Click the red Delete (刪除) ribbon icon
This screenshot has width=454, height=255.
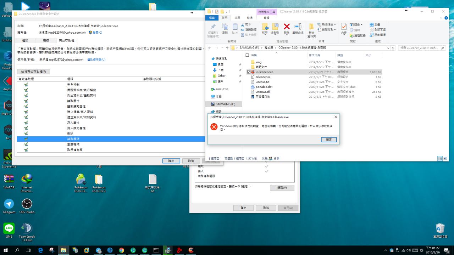pyautogui.click(x=287, y=27)
